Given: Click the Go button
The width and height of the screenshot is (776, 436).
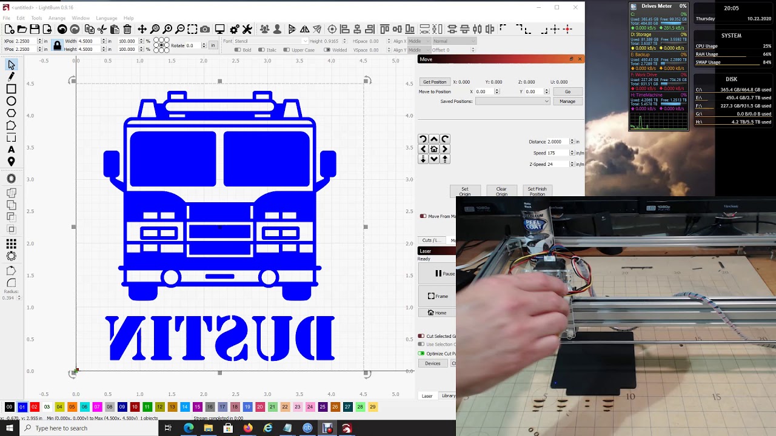Looking at the screenshot, I should [x=567, y=91].
